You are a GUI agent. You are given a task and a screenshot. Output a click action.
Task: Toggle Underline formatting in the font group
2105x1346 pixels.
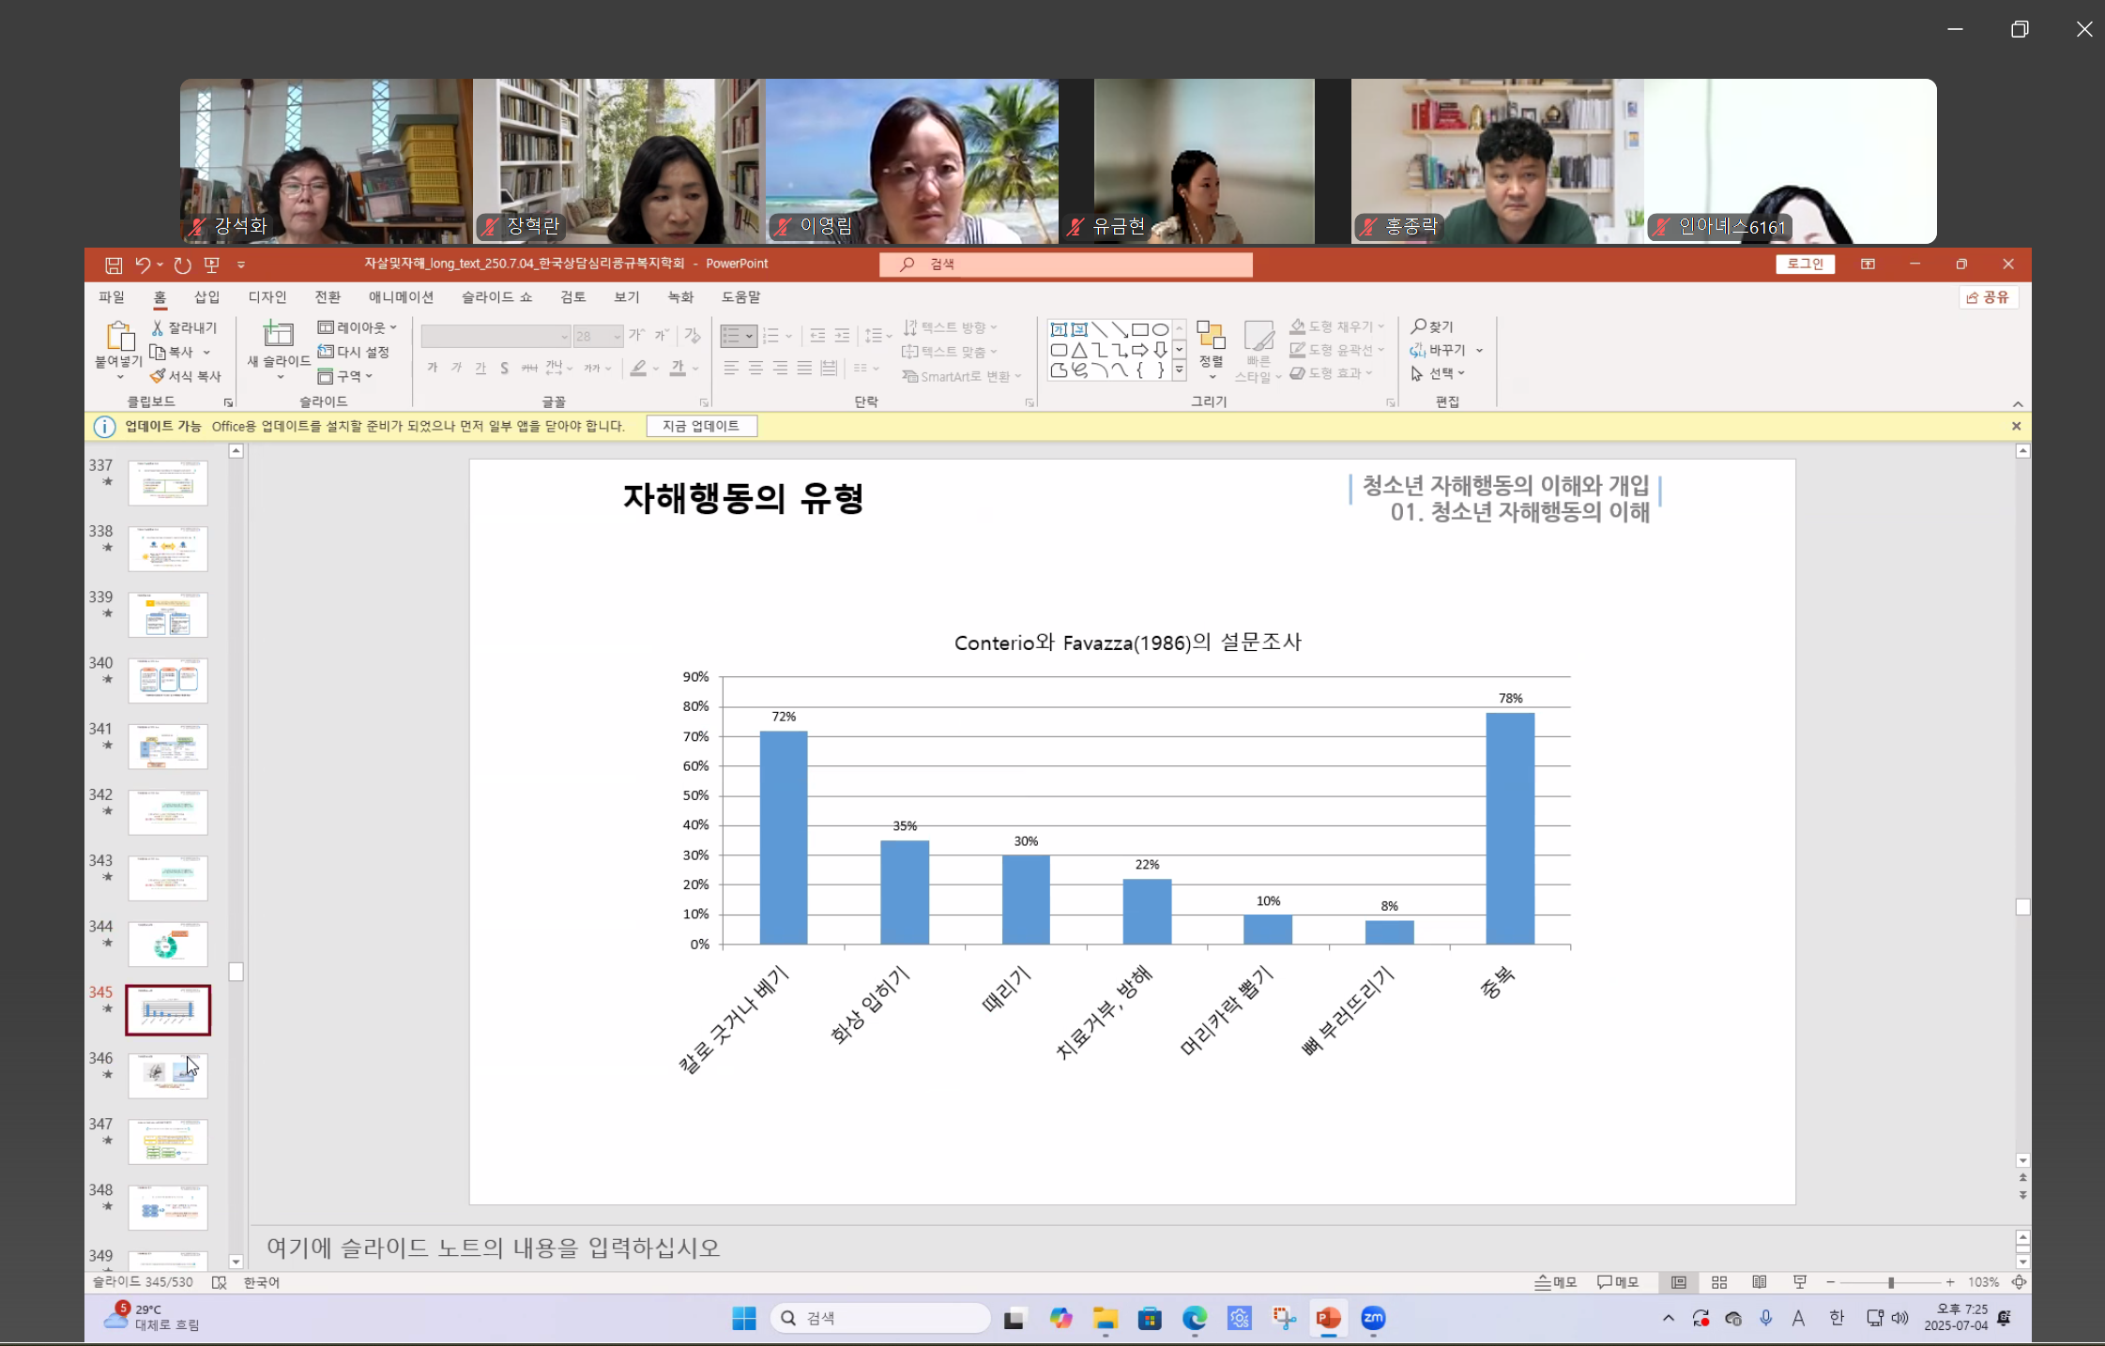[x=480, y=368]
